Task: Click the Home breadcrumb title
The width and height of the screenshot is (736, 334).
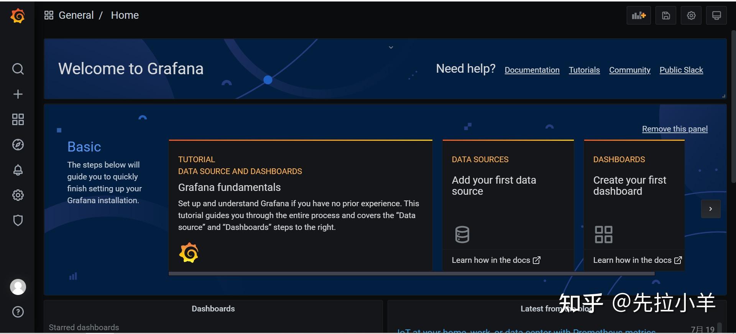Action: pos(125,15)
